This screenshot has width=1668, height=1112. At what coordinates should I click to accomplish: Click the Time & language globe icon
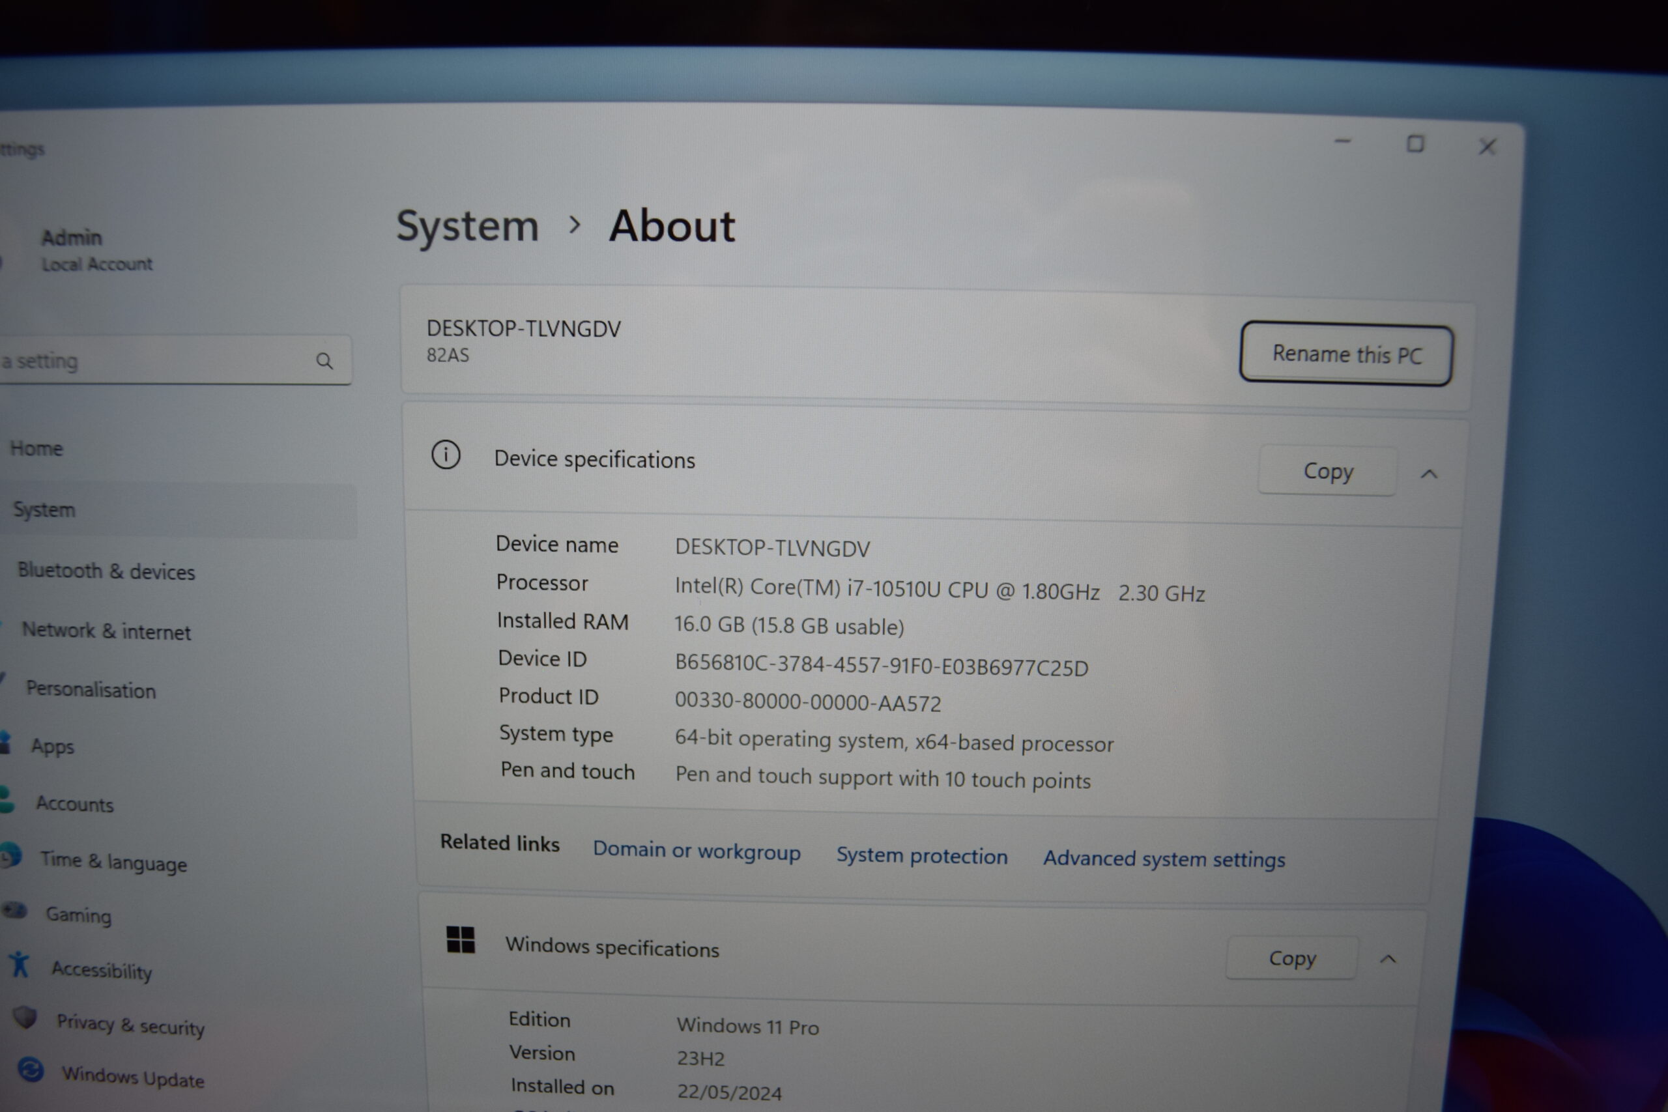pyautogui.click(x=10, y=855)
